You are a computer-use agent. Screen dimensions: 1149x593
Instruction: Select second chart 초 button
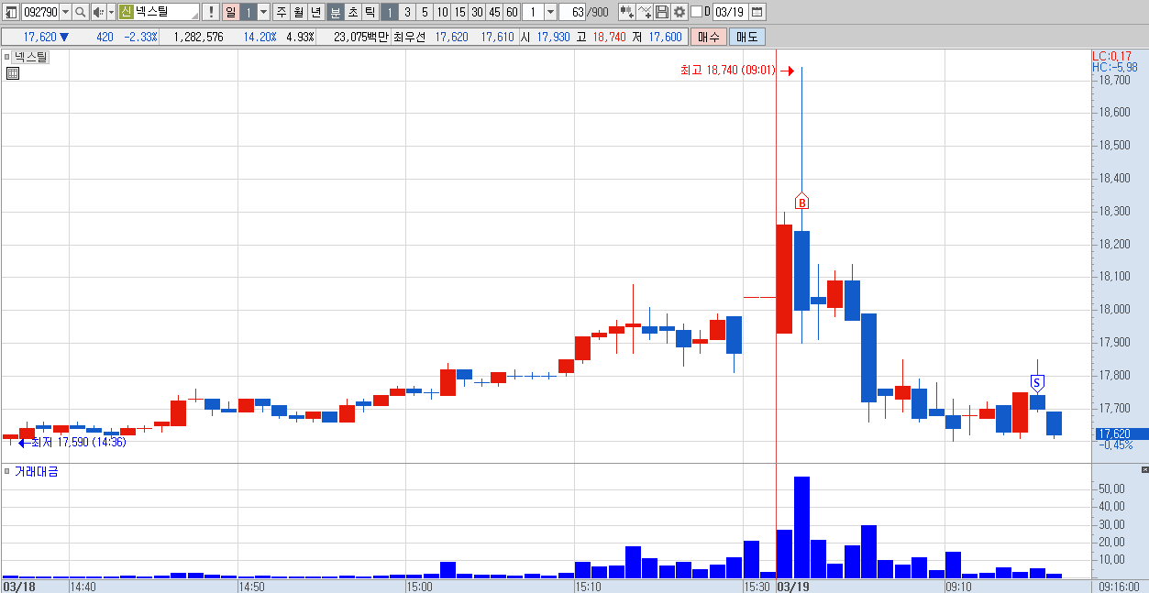352,12
